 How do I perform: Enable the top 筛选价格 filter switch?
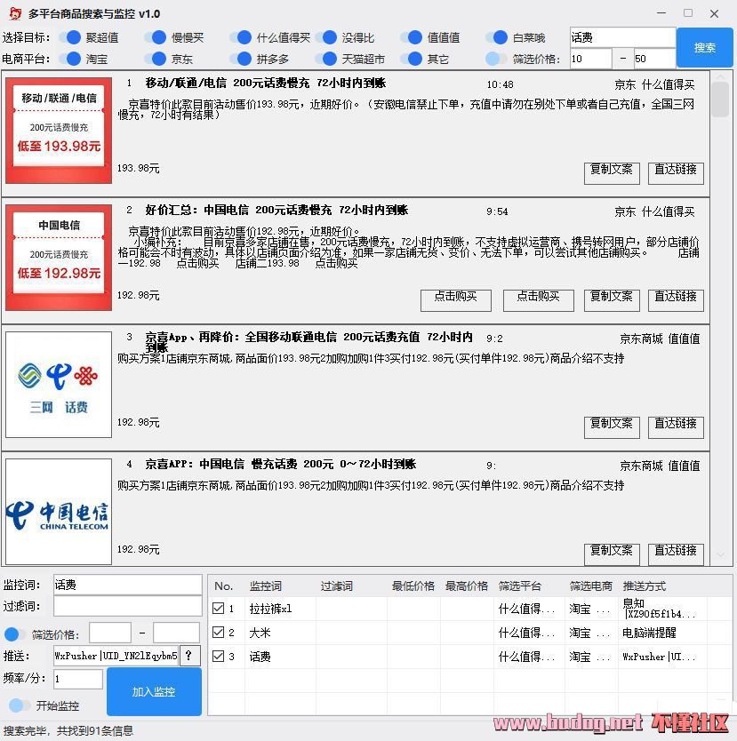[496, 59]
